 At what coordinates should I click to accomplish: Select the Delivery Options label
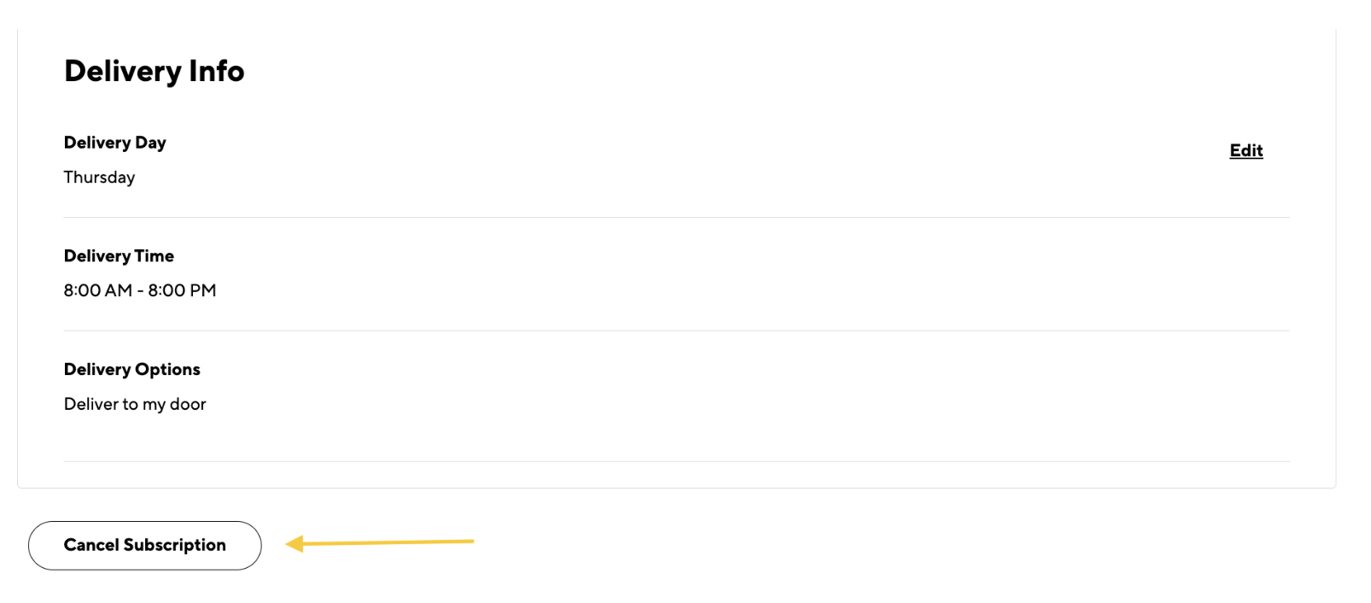(x=131, y=370)
